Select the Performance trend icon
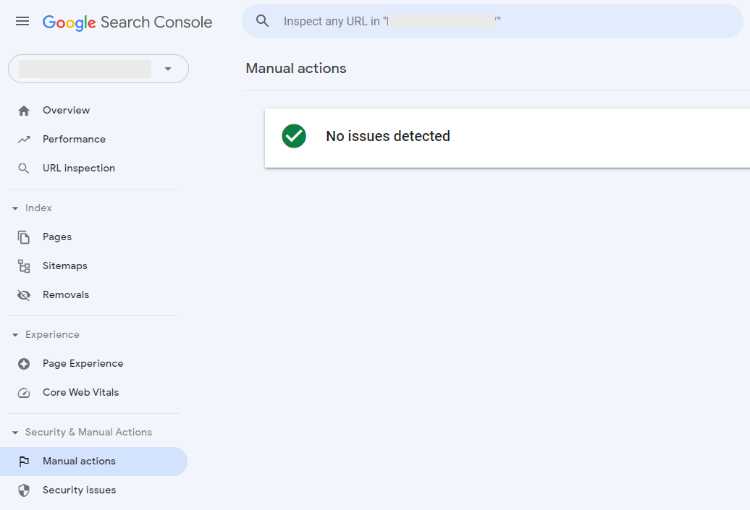Screen dimensions: 750x510 tap(24, 139)
